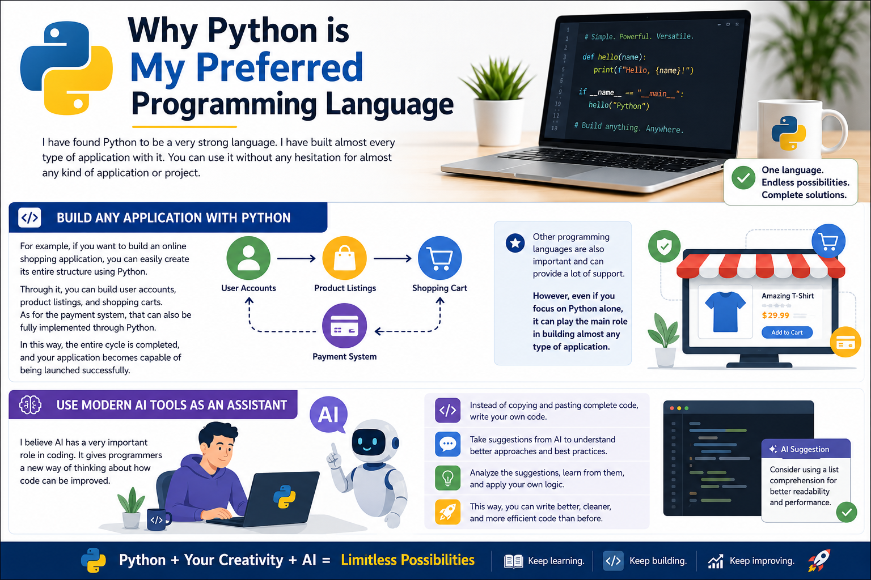Click the sparkle icon next to 'AI Suggestion'
Viewport: 871px width, 580px height.
click(x=772, y=449)
